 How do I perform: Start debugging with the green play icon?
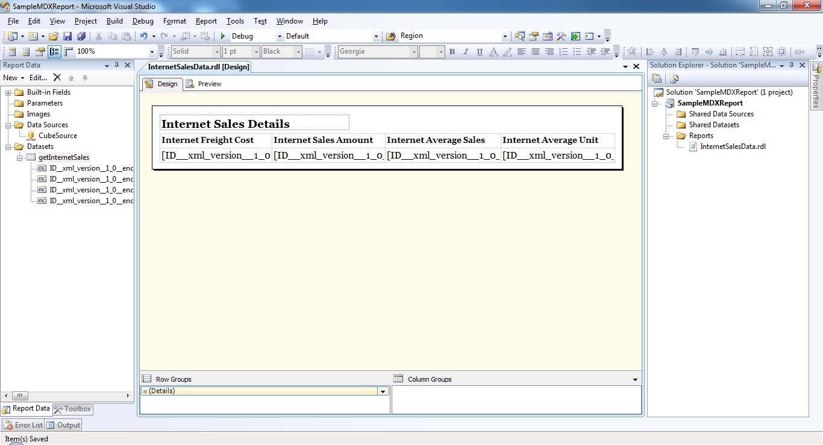pyautogui.click(x=223, y=36)
